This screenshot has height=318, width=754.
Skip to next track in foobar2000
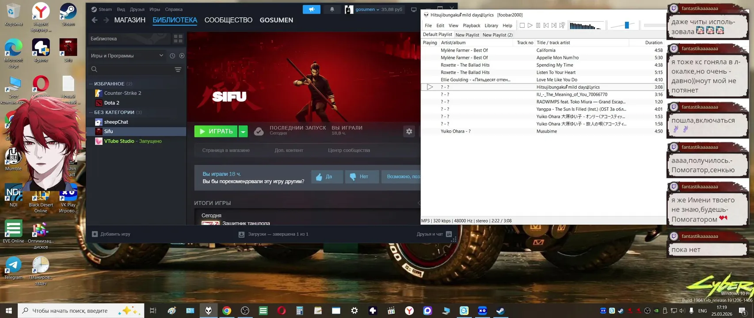[554, 26]
